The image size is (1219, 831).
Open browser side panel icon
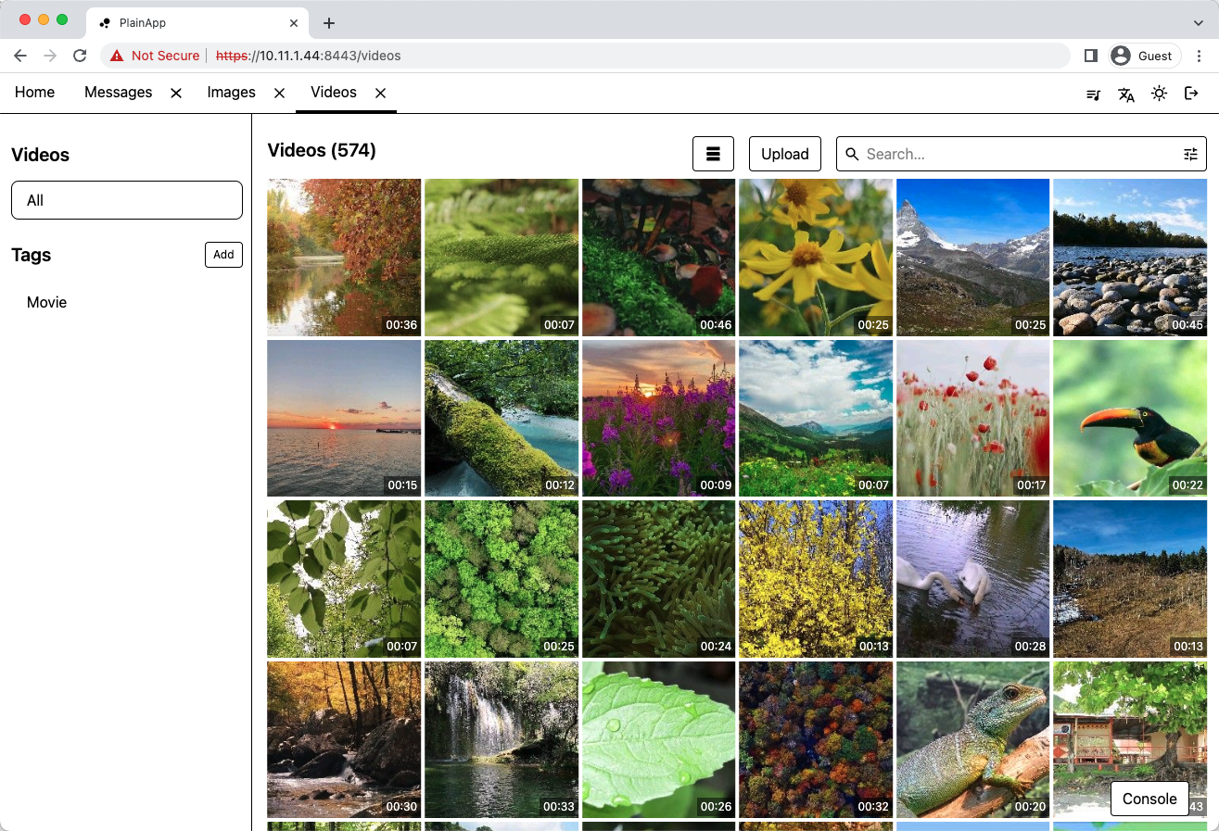coord(1090,56)
